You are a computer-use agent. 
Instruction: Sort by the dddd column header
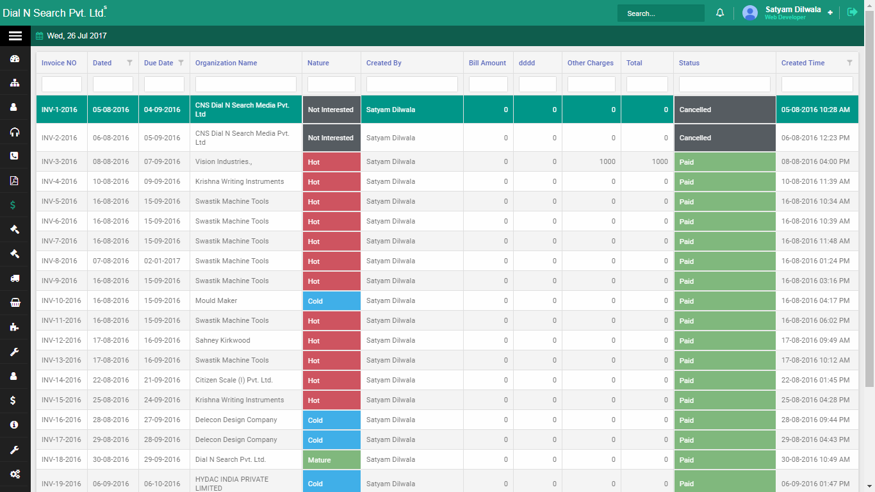[527, 63]
